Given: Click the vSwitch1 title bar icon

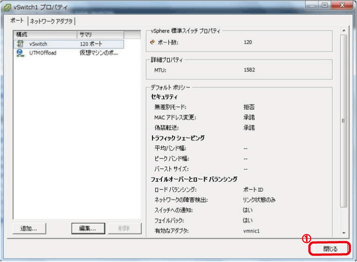Looking at the screenshot, I should (7, 7).
